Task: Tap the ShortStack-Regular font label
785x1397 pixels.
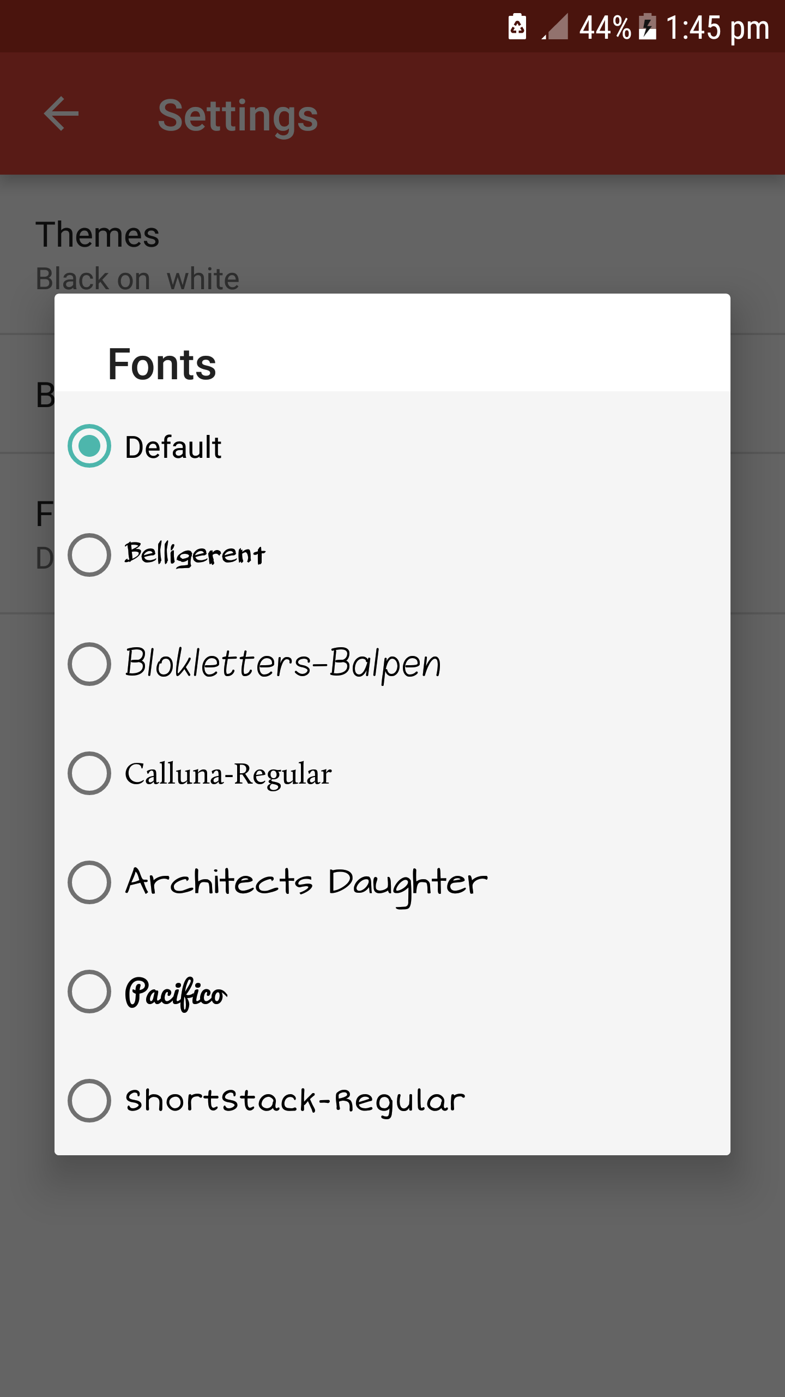Action: point(295,1101)
